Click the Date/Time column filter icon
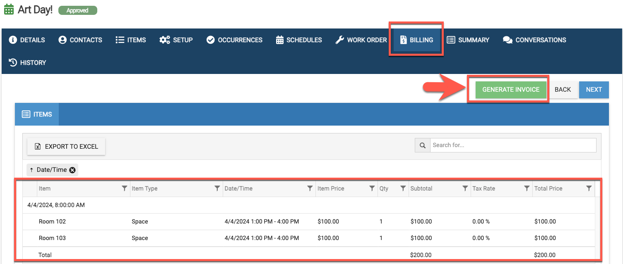Viewport: 623px width, 264px height. pos(310,188)
